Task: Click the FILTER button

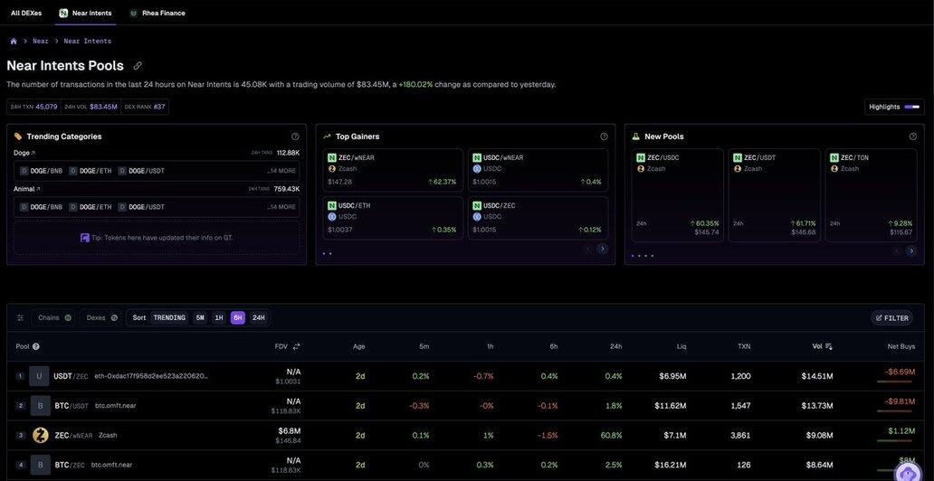Action: [x=891, y=318]
